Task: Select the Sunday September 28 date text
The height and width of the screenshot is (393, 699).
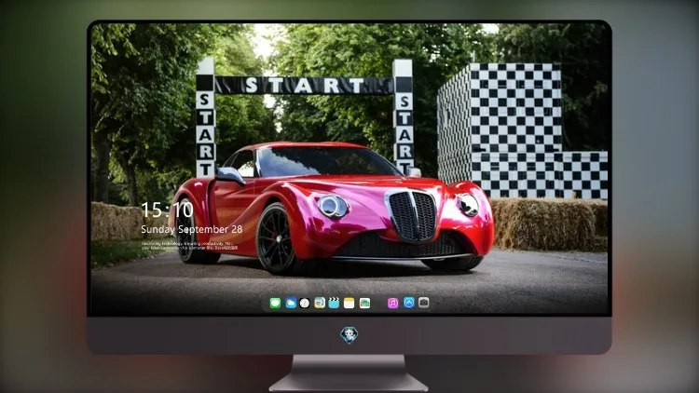Action: pos(192,229)
